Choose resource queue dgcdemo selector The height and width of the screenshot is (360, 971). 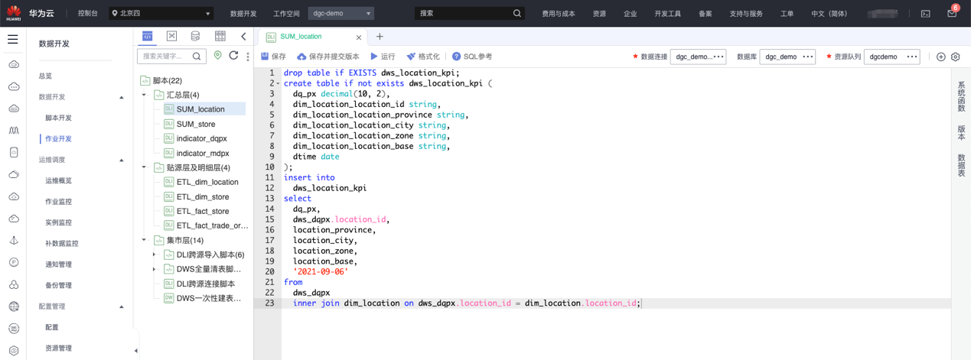click(x=891, y=57)
